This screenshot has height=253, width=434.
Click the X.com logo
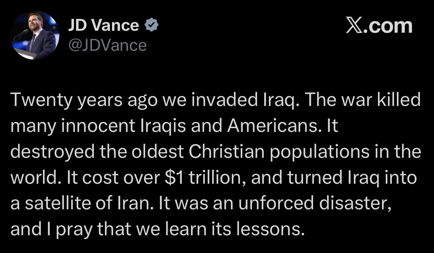(x=379, y=26)
